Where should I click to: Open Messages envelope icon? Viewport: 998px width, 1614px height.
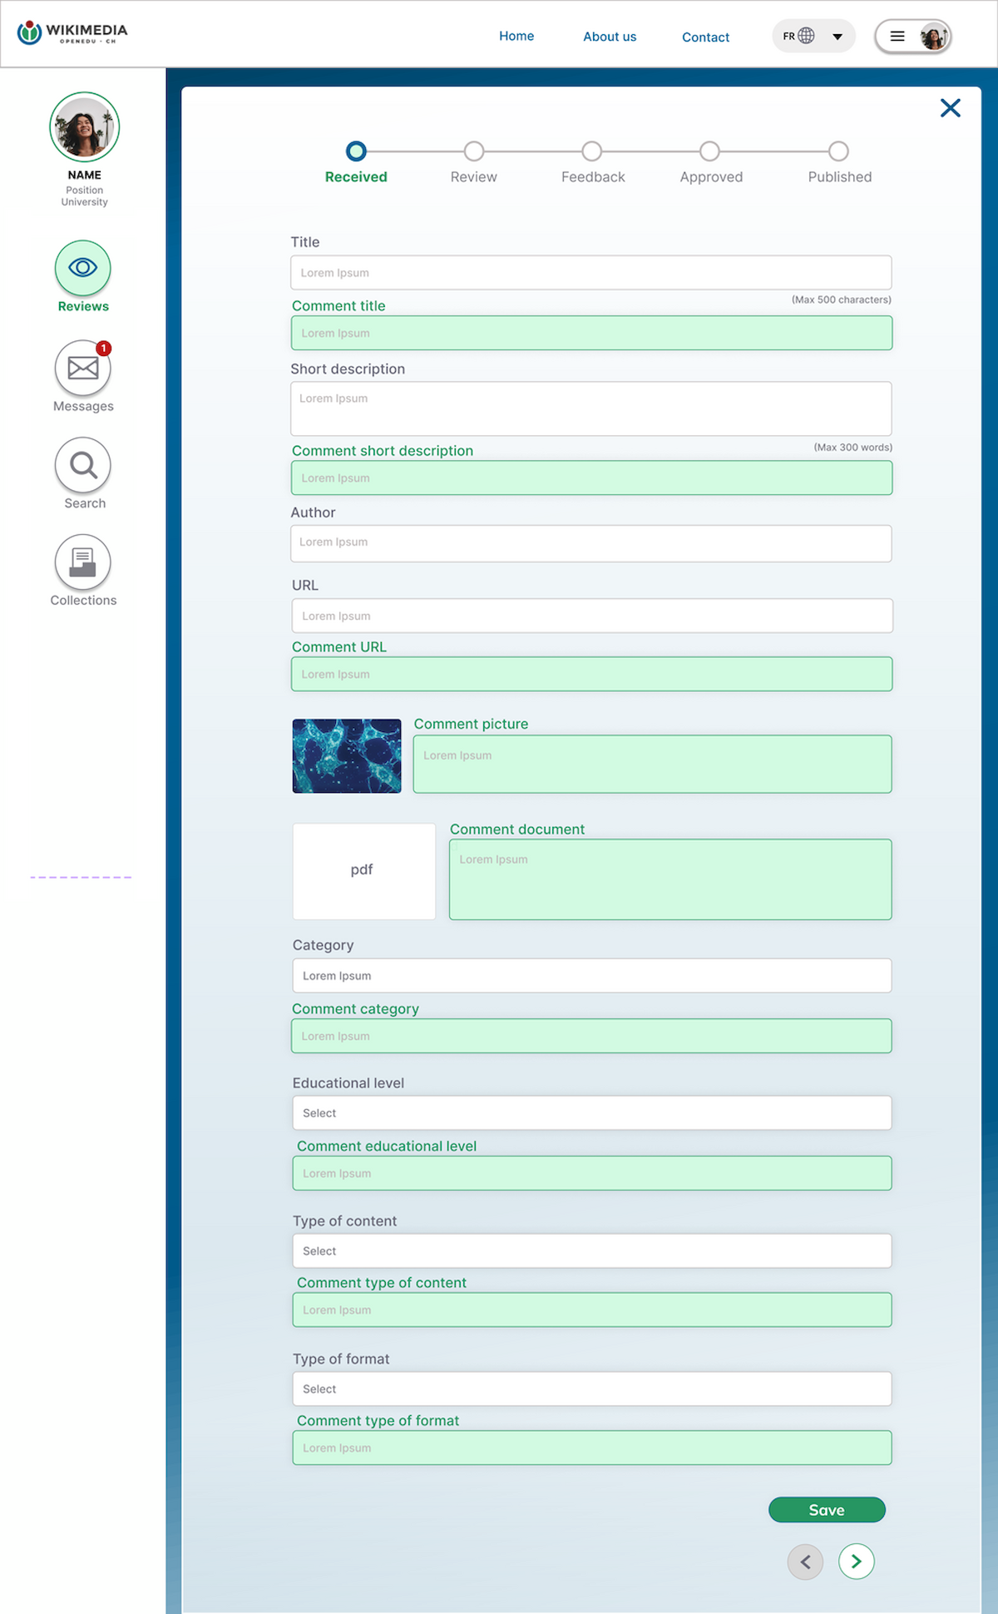point(83,368)
